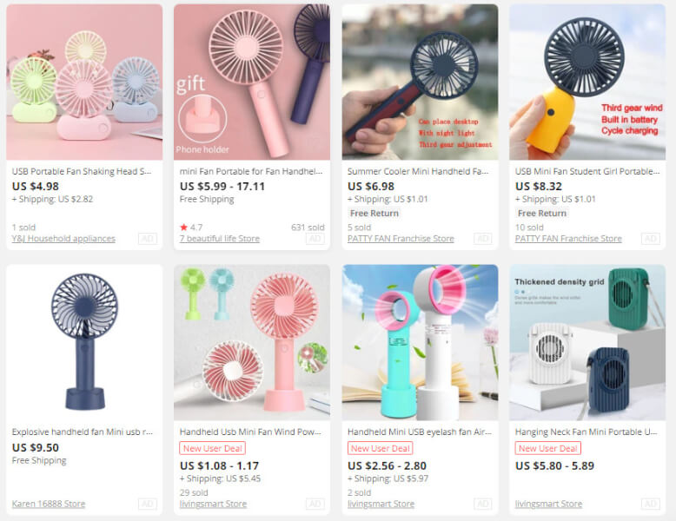Open the Y&J Household appliances store link
This screenshot has width=676, height=521.
(x=63, y=239)
